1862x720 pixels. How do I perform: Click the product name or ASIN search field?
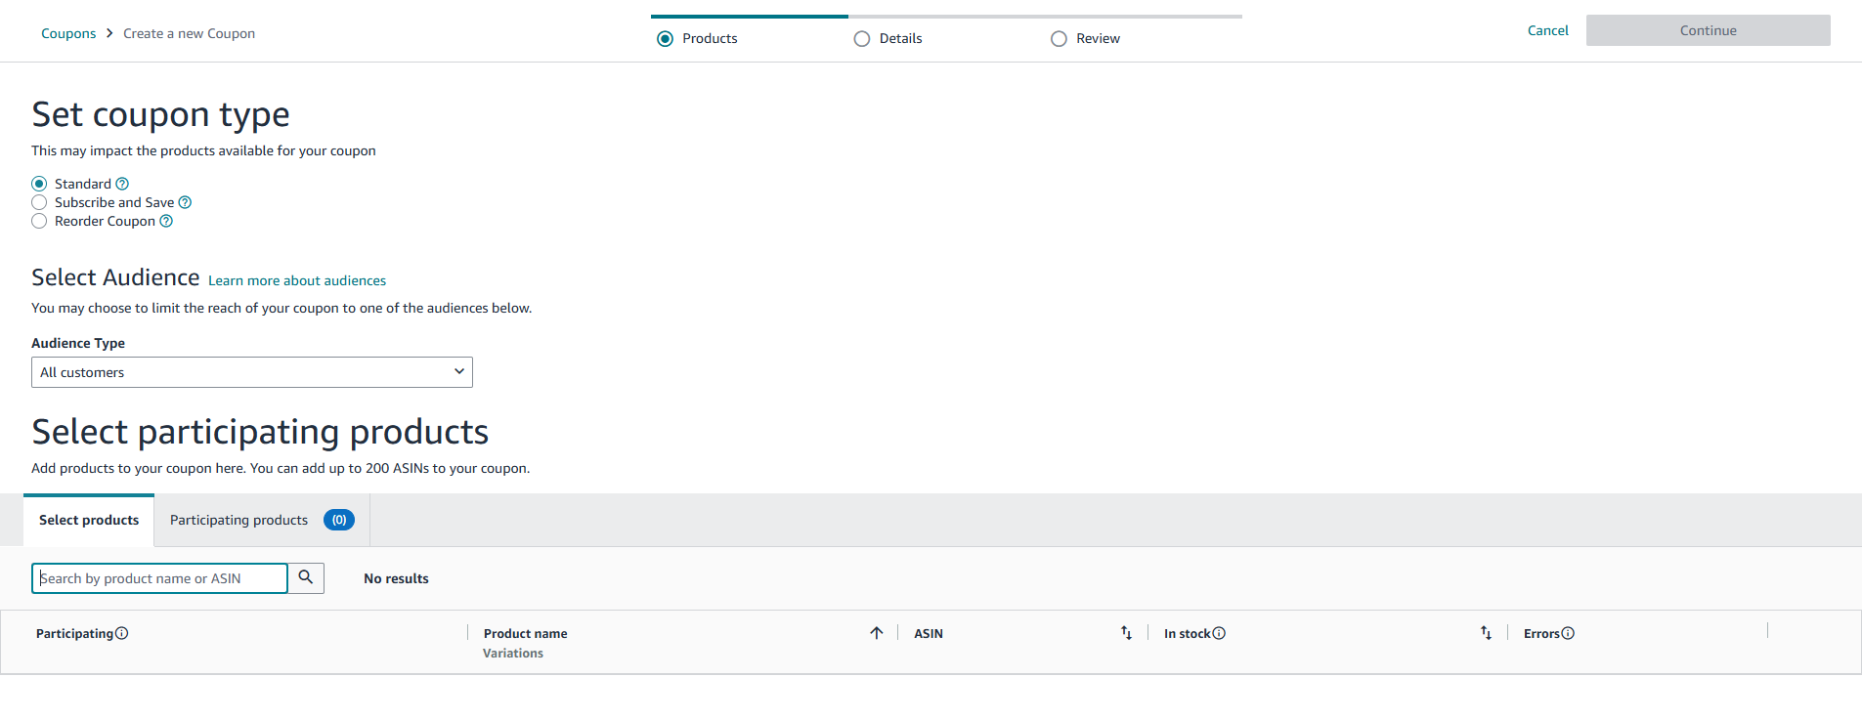coord(159,578)
